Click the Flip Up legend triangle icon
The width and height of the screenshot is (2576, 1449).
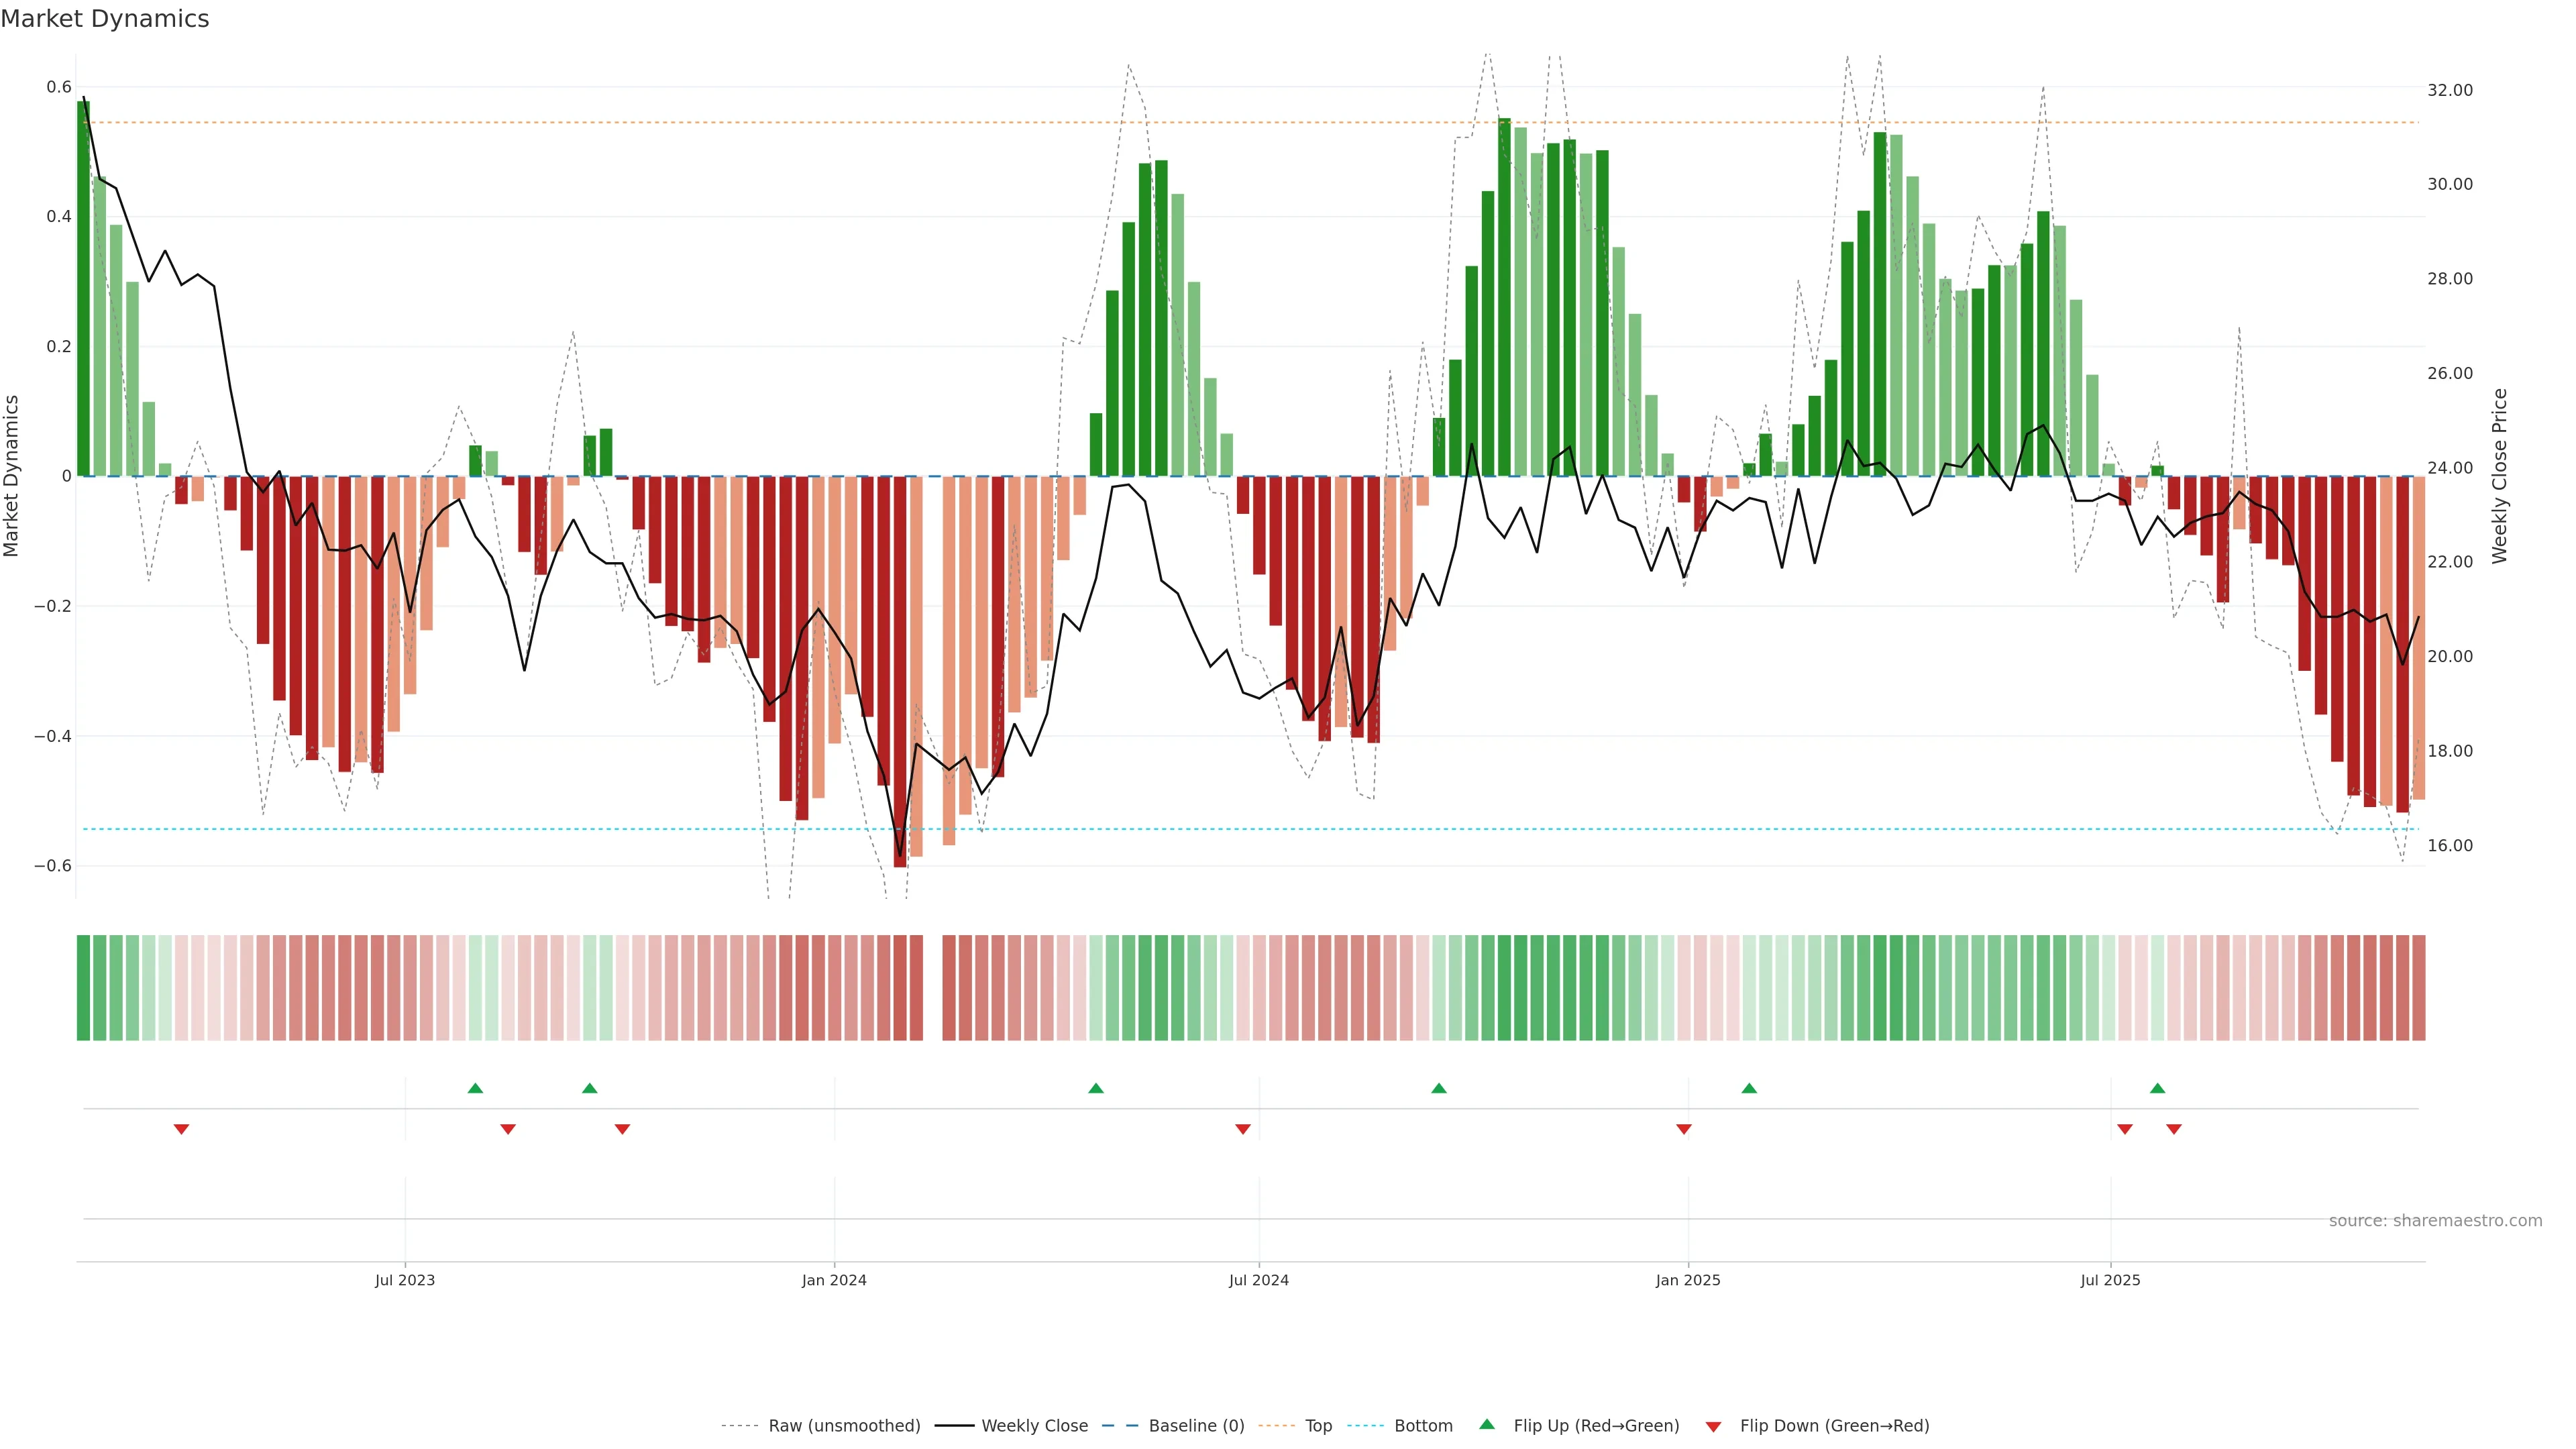1487,1424
